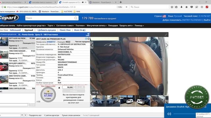Select the 2005 TOYOTA CAMR lot
The width and height of the screenshot is (211, 118).
click(x=17, y=81)
